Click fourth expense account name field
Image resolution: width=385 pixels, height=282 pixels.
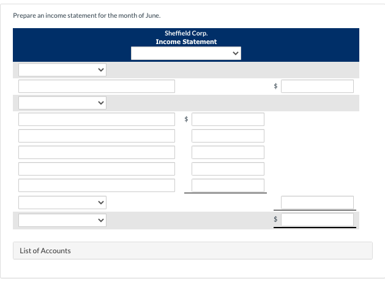coord(97,169)
